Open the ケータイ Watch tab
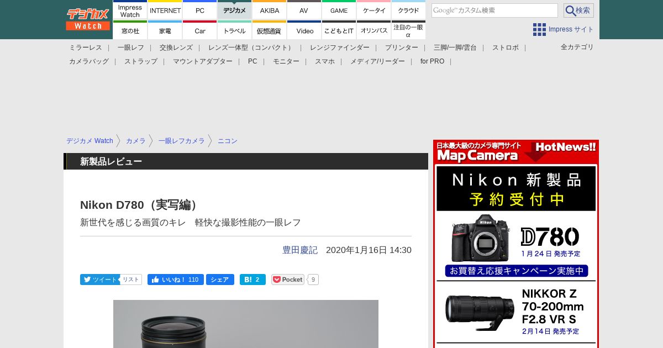 click(x=374, y=10)
